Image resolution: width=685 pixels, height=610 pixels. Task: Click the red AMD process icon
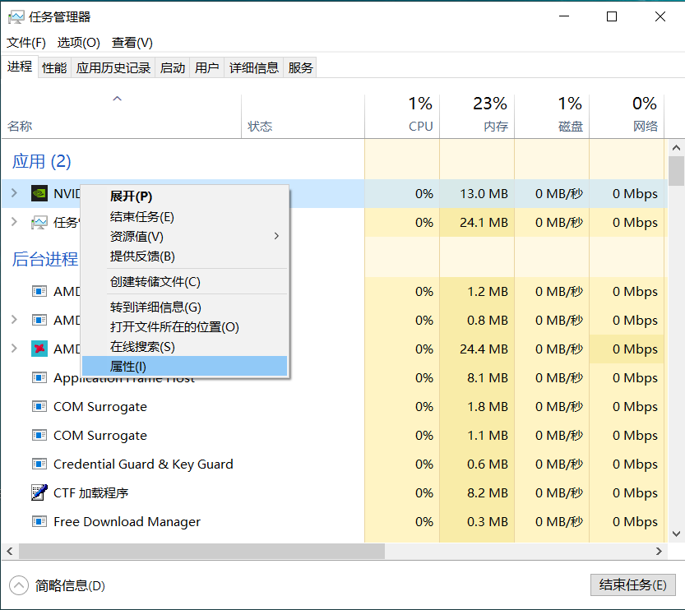pyautogui.click(x=39, y=349)
